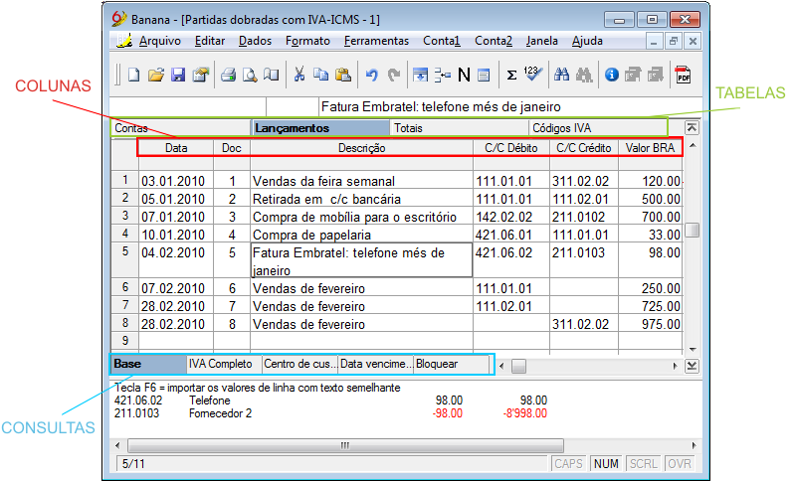The image size is (796, 481).
Task: Select the Base view tab
Action: 148,364
